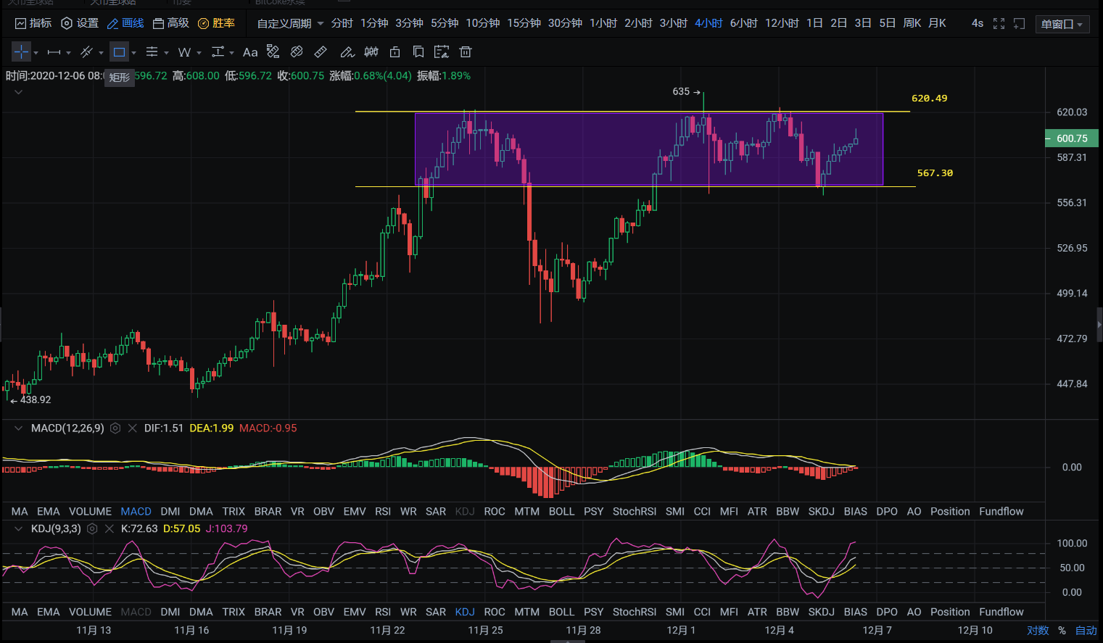Select the rectangle drawing tool
The height and width of the screenshot is (643, 1103).
coord(120,52)
